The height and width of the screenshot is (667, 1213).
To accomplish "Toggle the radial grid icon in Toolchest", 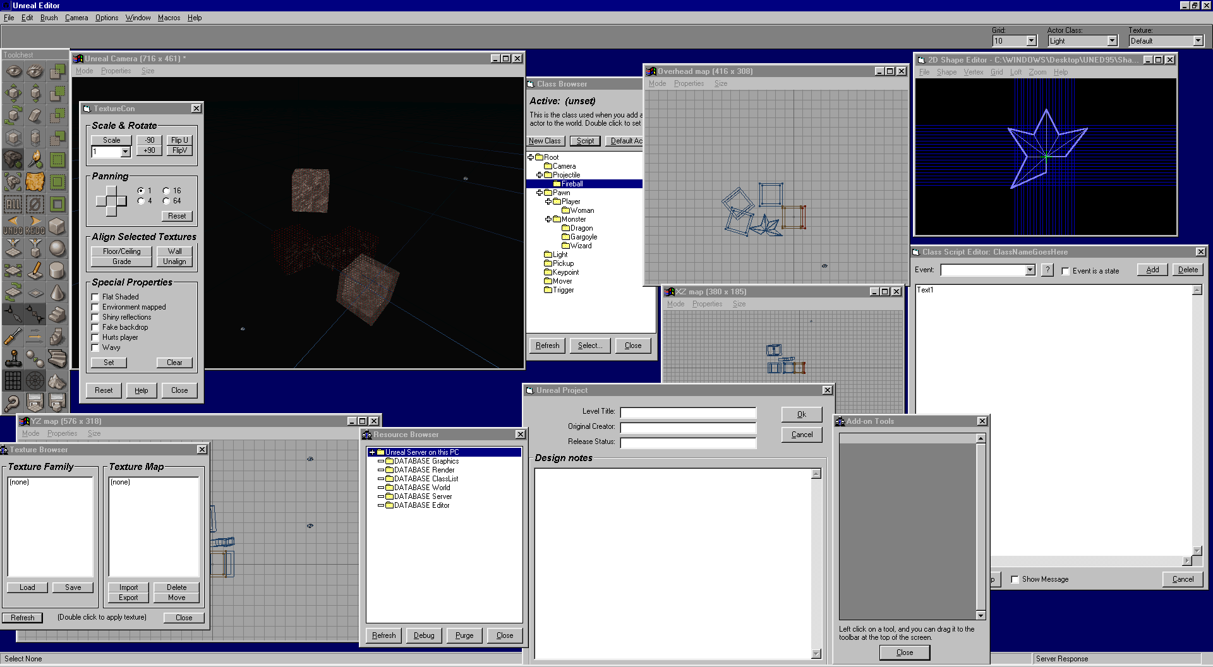I will (x=35, y=381).
